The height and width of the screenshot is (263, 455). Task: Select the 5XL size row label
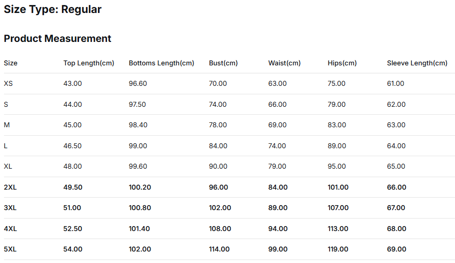(x=10, y=250)
